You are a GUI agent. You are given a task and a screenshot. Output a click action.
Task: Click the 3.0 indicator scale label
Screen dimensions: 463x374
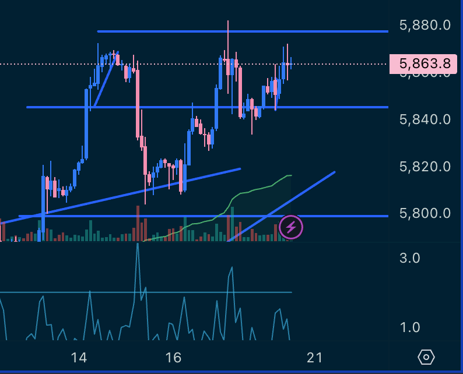[409, 258]
